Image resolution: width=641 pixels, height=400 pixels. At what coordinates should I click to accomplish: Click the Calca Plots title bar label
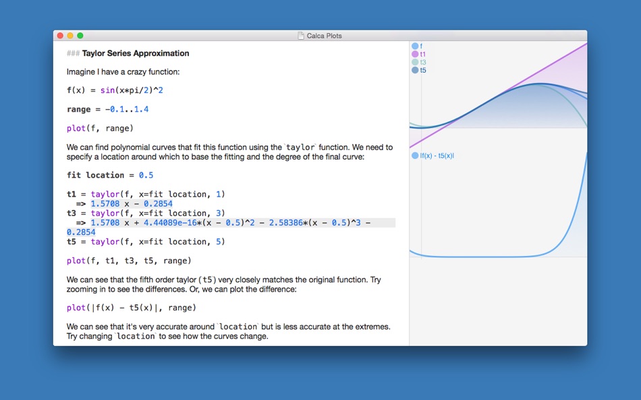click(324, 36)
